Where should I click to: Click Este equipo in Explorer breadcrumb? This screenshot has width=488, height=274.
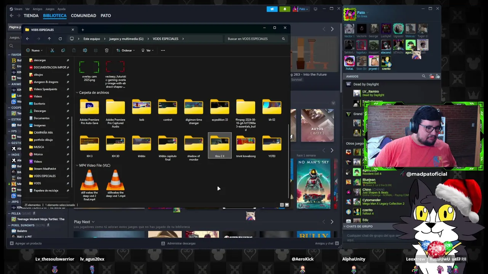tap(91, 39)
